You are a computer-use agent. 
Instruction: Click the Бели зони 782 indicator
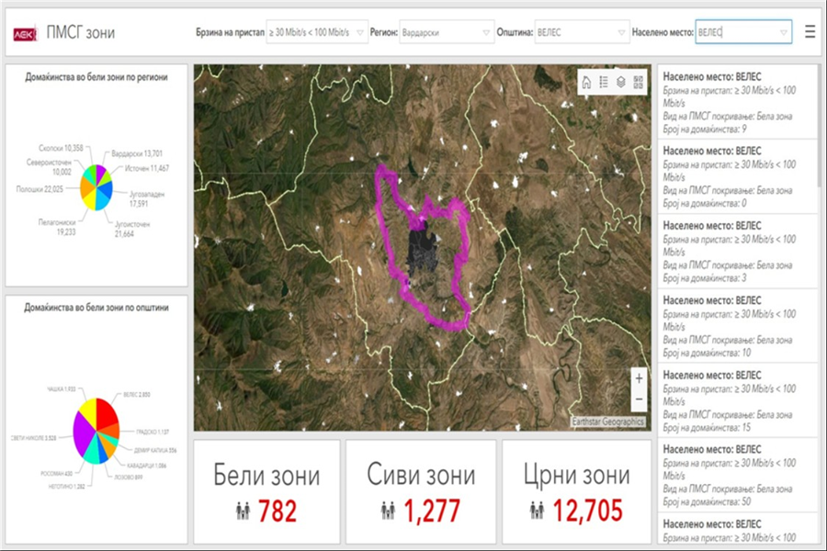pos(266,492)
